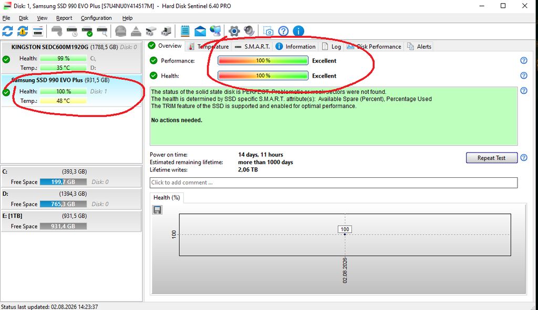Switch to the S.M.A.R.T. tab
538x310 pixels.
pos(252,47)
